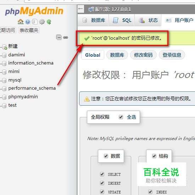Click database icon beside test
This screenshot has height=195, width=195.
[x=4, y=105]
